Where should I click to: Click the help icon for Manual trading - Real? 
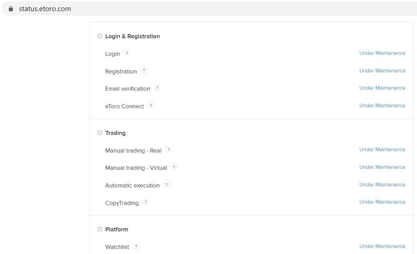168,149
